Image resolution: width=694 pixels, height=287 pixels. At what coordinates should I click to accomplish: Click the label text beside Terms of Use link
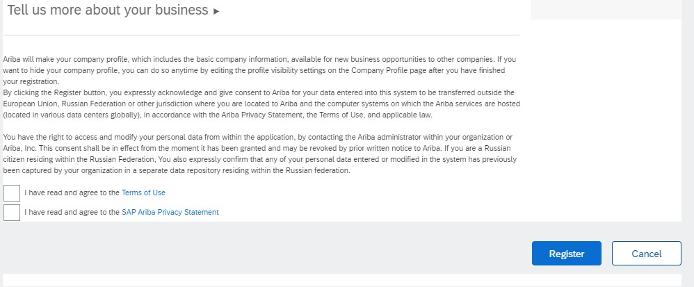(x=72, y=192)
